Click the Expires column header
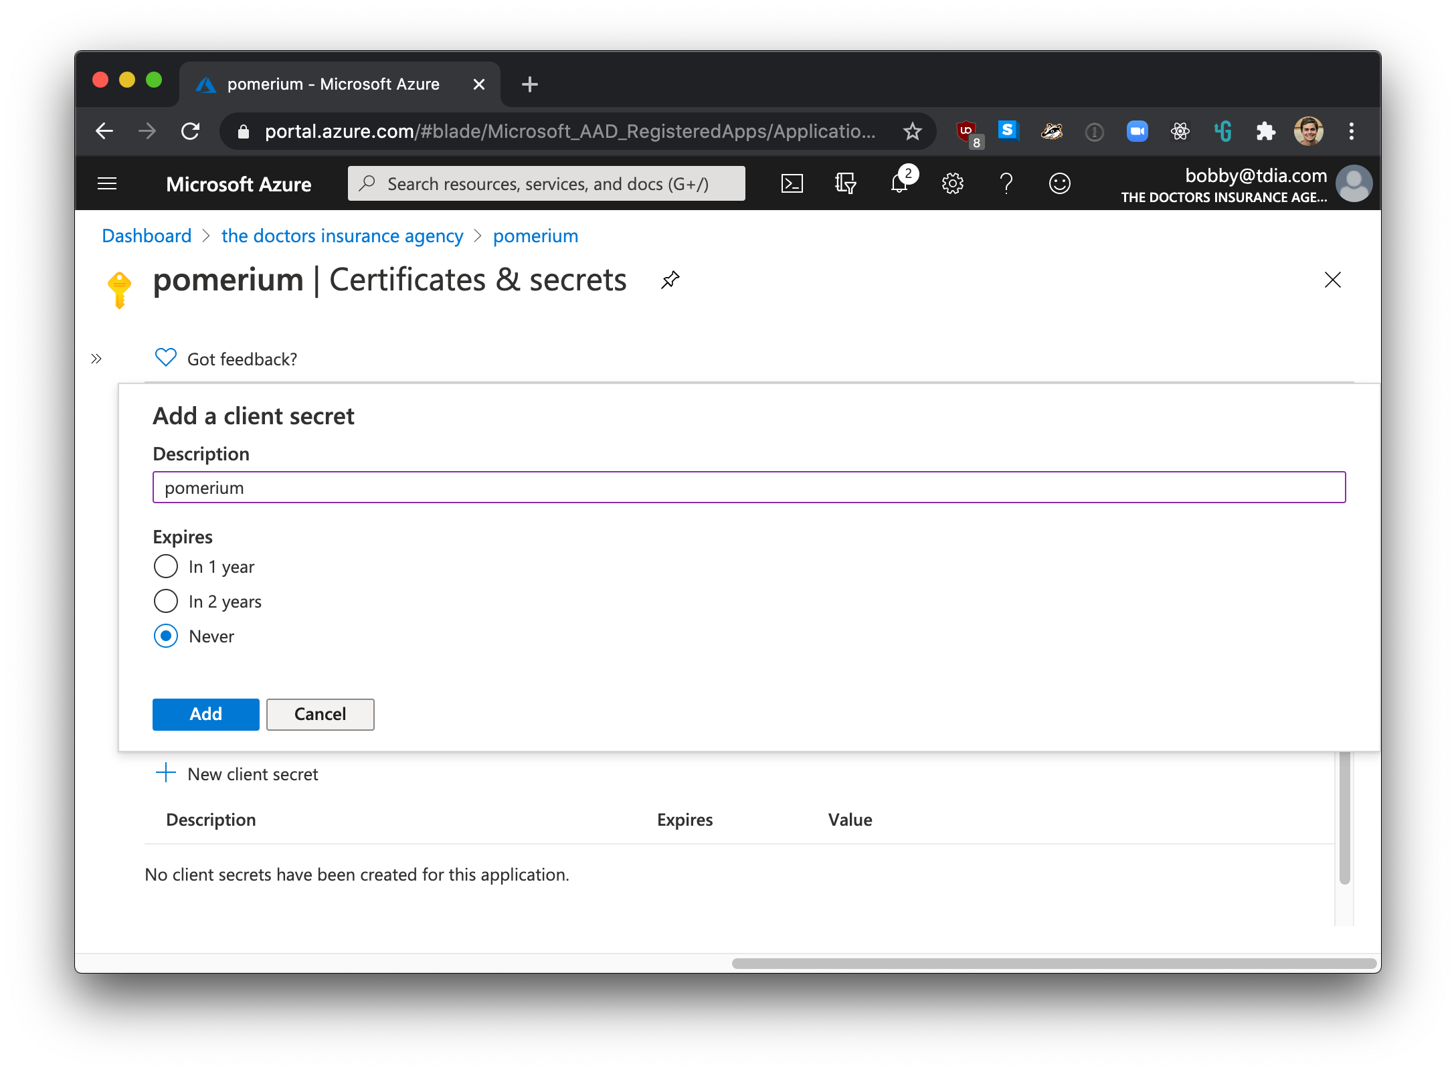 point(685,820)
